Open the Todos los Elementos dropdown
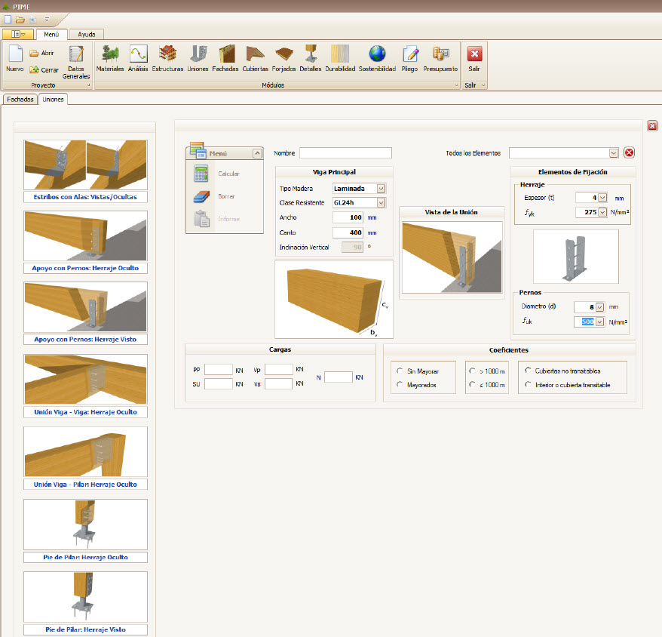Viewport: 662px width, 637px height. coord(614,153)
